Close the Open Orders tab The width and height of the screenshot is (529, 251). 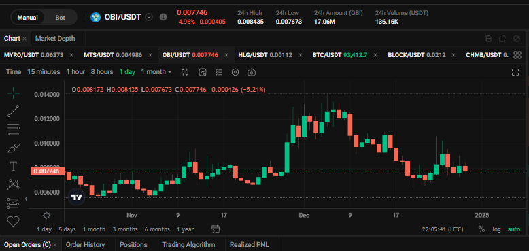coord(55,245)
